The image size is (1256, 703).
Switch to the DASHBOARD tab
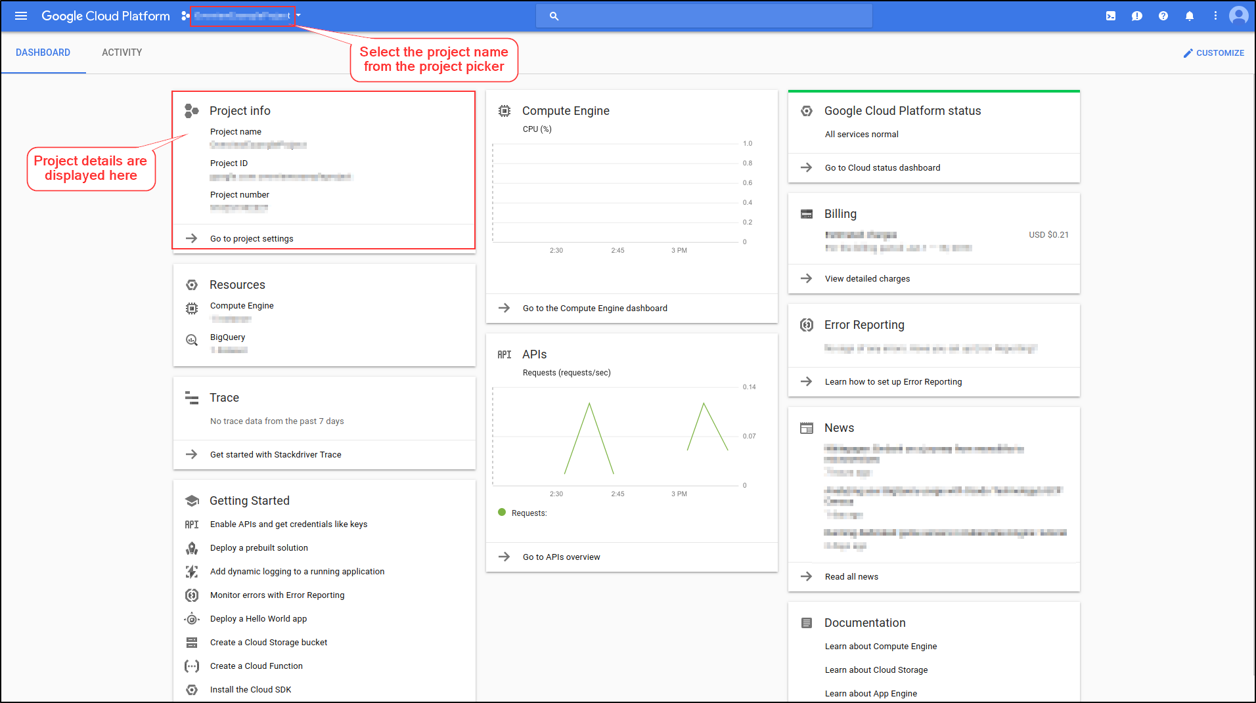tap(43, 53)
